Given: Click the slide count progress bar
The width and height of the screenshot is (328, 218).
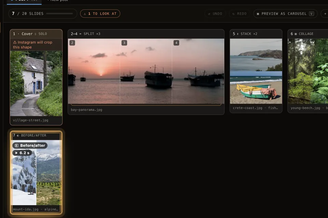Looking at the screenshot, I should pos(59,14).
